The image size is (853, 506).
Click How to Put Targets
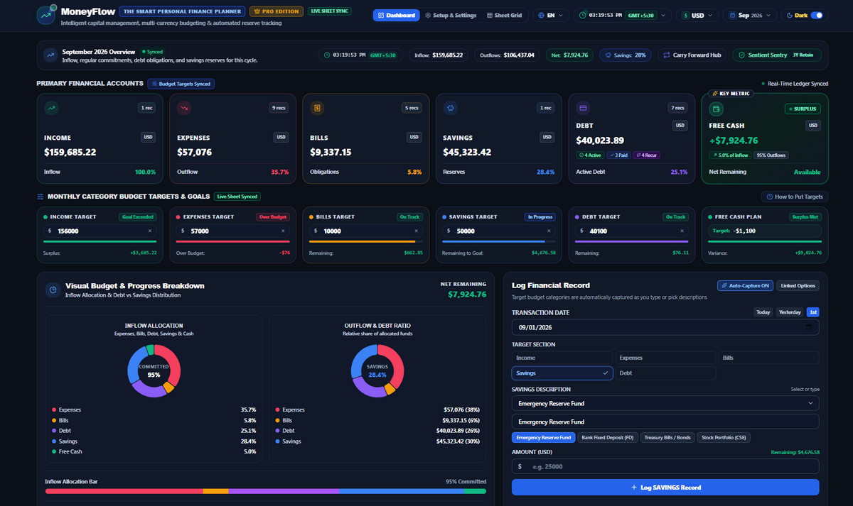coord(795,197)
